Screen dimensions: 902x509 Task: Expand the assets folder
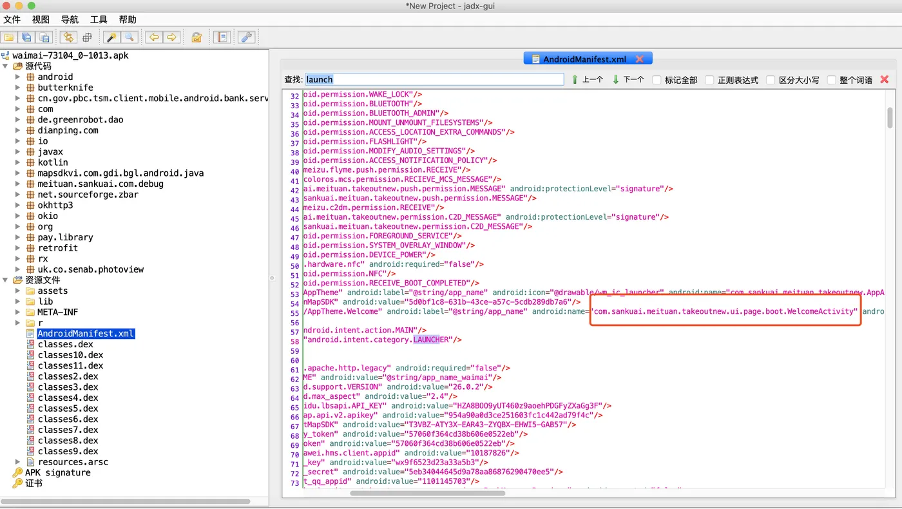(17, 291)
